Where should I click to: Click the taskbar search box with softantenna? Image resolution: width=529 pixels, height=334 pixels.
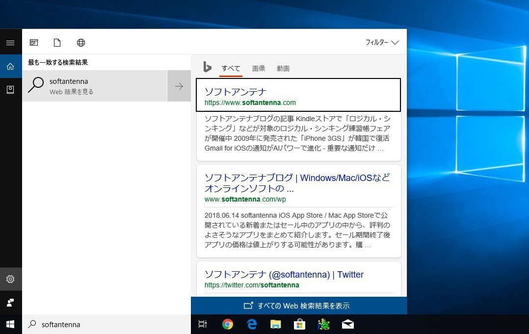coord(108,324)
